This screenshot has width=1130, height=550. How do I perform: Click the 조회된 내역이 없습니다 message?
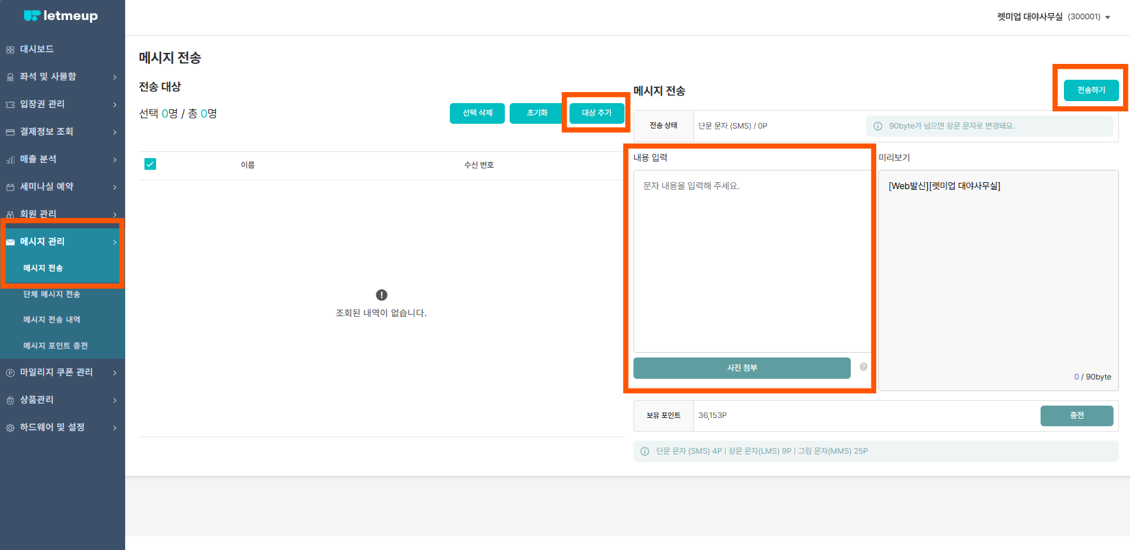tap(381, 313)
